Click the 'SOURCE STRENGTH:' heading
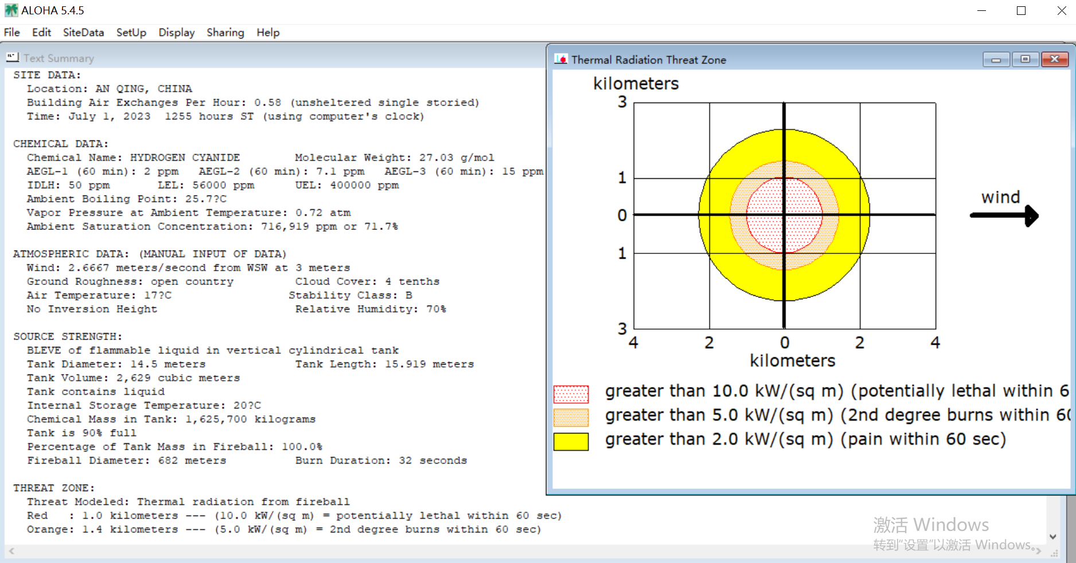This screenshot has height=563, width=1076. pyautogui.click(x=68, y=337)
